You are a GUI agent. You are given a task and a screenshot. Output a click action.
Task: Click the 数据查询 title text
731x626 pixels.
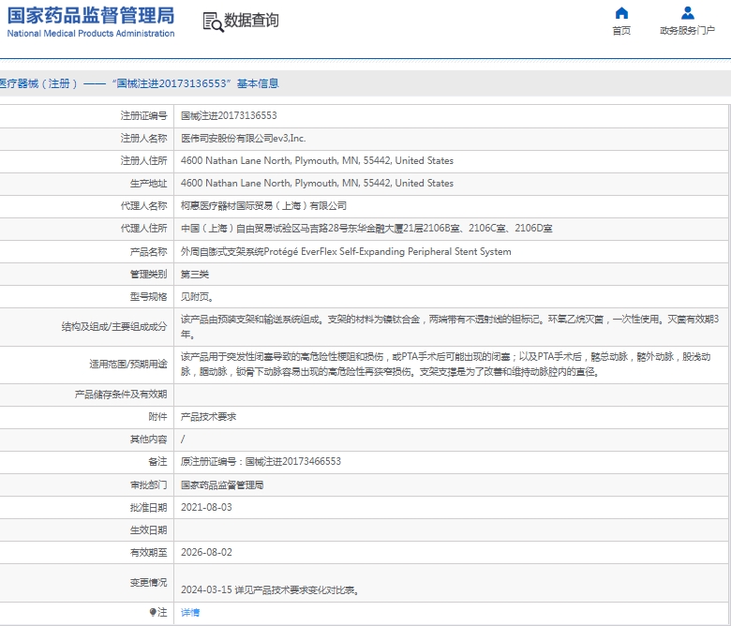tap(252, 21)
